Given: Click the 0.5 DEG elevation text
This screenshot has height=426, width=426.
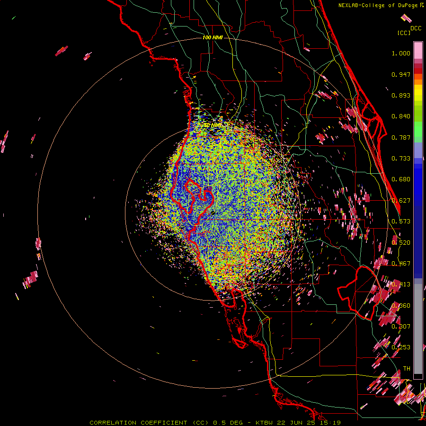Looking at the screenshot, I should click(228, 423).
